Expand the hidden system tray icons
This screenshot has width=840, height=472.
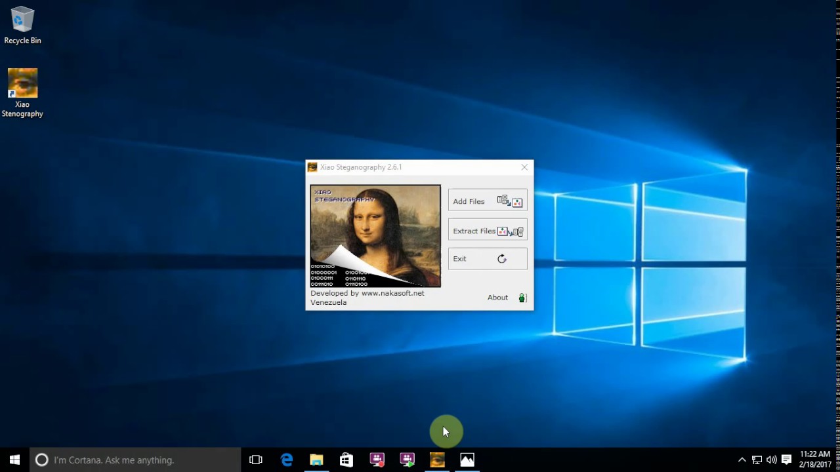point(742,460)
